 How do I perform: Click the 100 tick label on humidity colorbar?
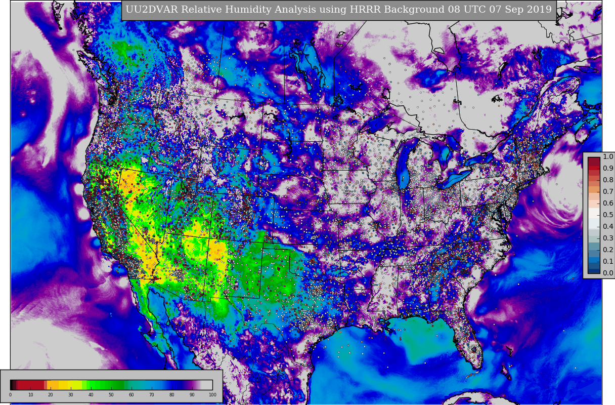point(212,395)
